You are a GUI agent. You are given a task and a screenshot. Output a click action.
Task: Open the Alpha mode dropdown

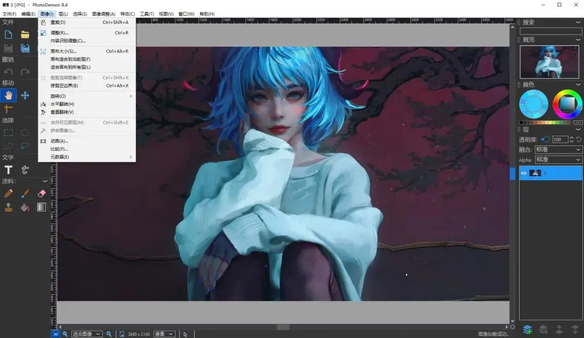(558, 160)
